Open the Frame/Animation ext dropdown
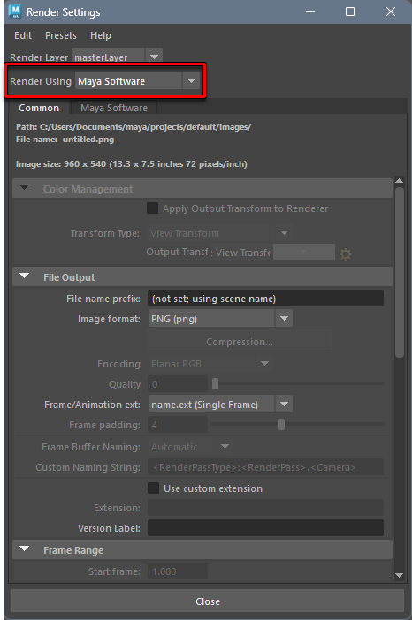 coord(284,405)
